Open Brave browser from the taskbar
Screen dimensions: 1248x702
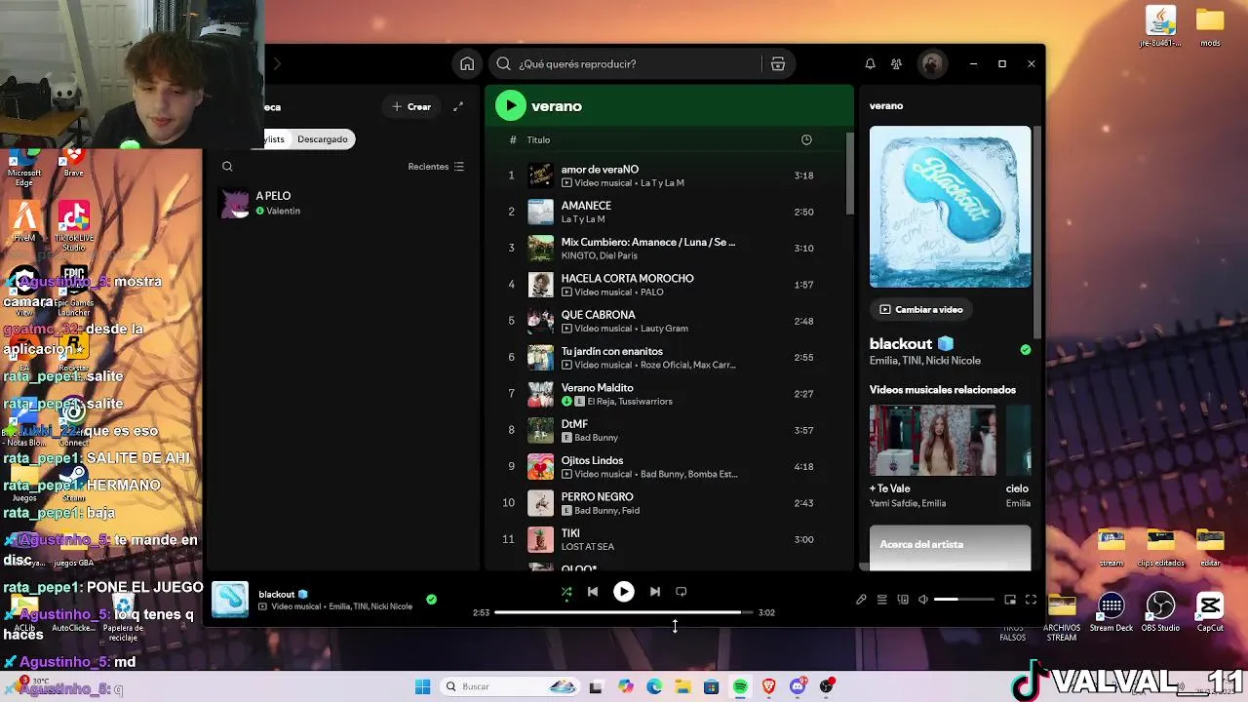[x=769, y=686]
